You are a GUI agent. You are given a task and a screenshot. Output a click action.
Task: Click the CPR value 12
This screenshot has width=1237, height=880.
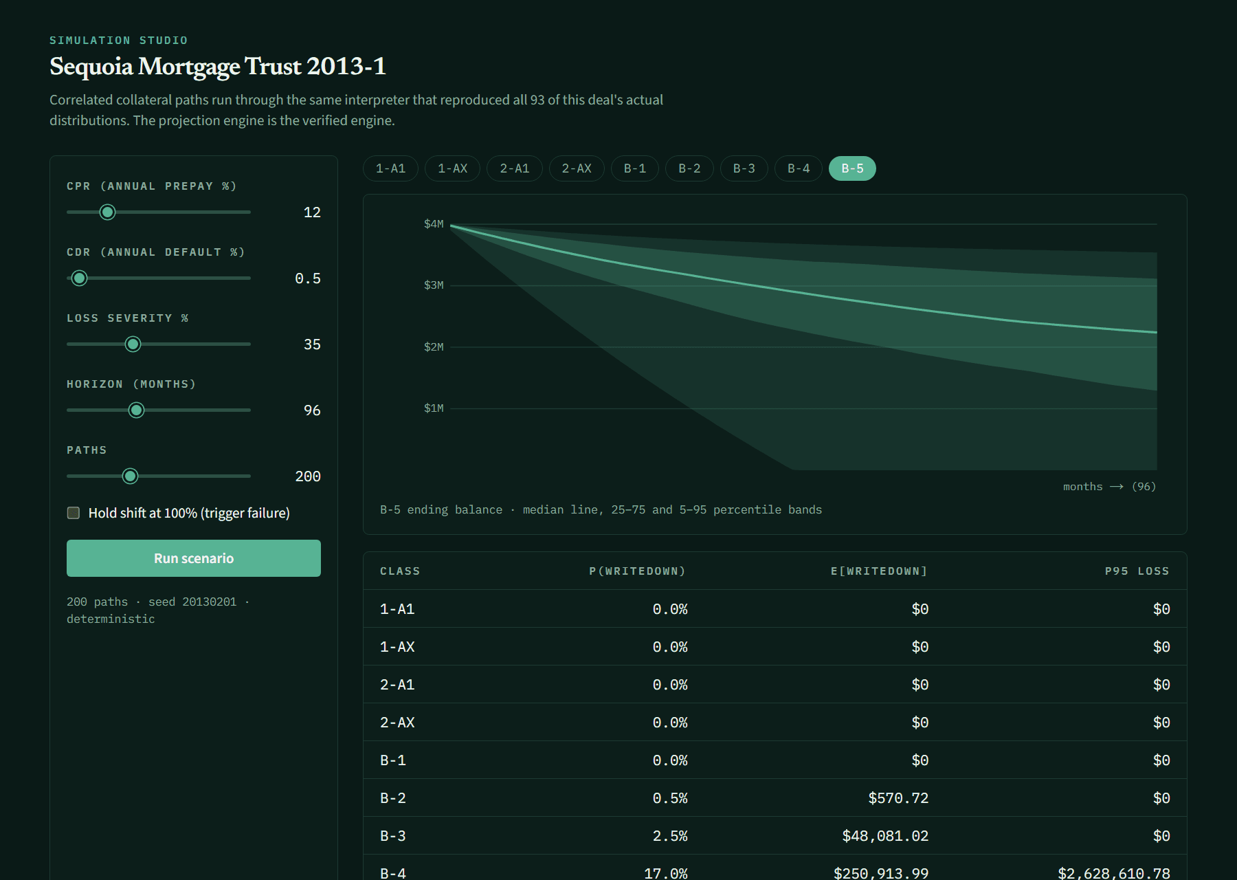[x=312, y=212]
